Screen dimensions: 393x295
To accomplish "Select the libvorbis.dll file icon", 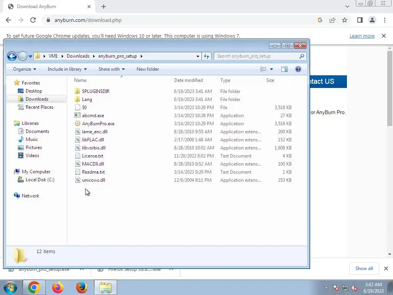I will 78,148.
